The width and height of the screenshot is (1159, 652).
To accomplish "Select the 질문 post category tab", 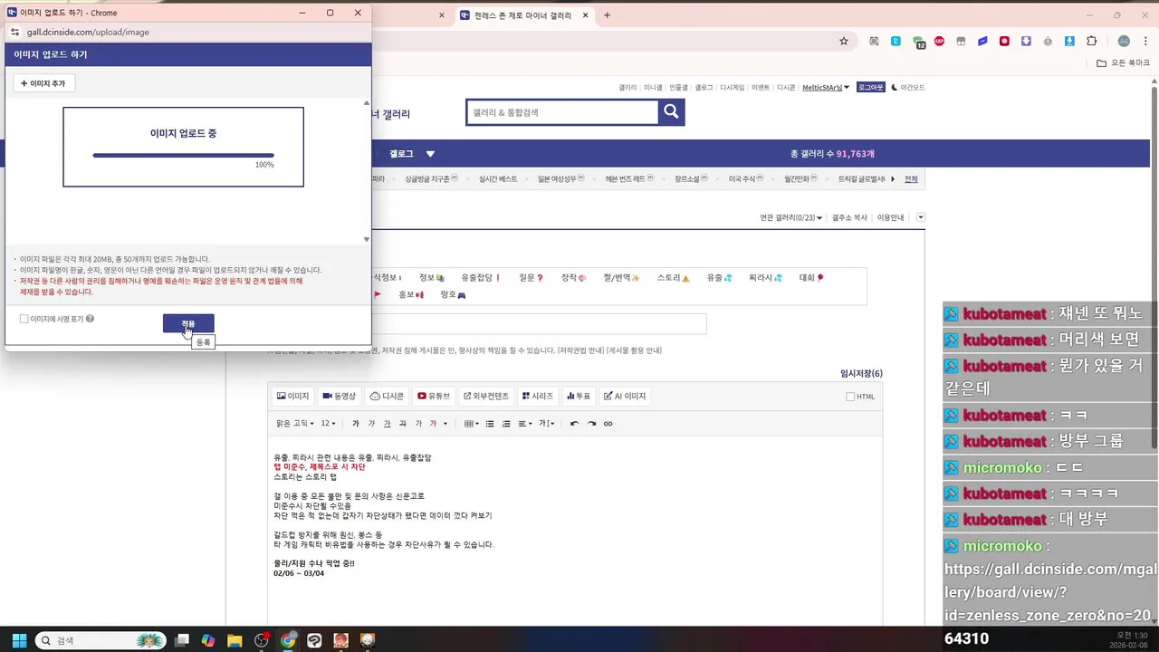I will point(532,278).
